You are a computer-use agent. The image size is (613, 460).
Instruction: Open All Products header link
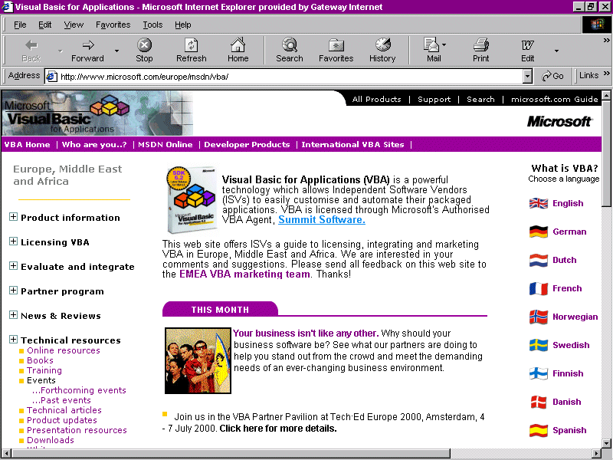[x=376, y=100]
